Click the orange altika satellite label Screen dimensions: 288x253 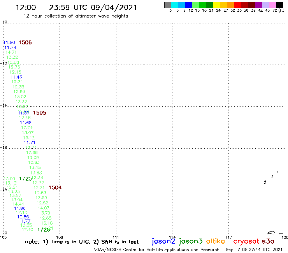click(216, 241)
